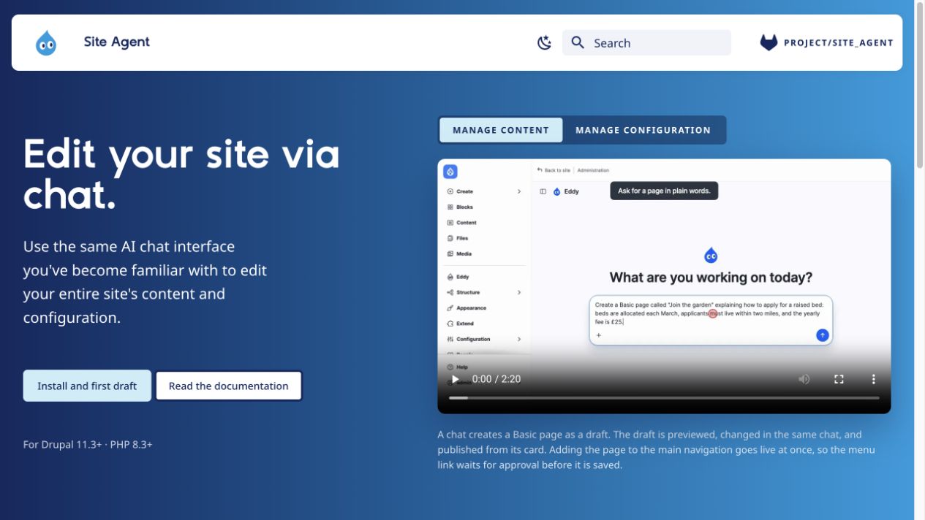Expand the Create chevron in the video sidebar
The height and width of the screenshot is (520, 925).
[519, 191]
